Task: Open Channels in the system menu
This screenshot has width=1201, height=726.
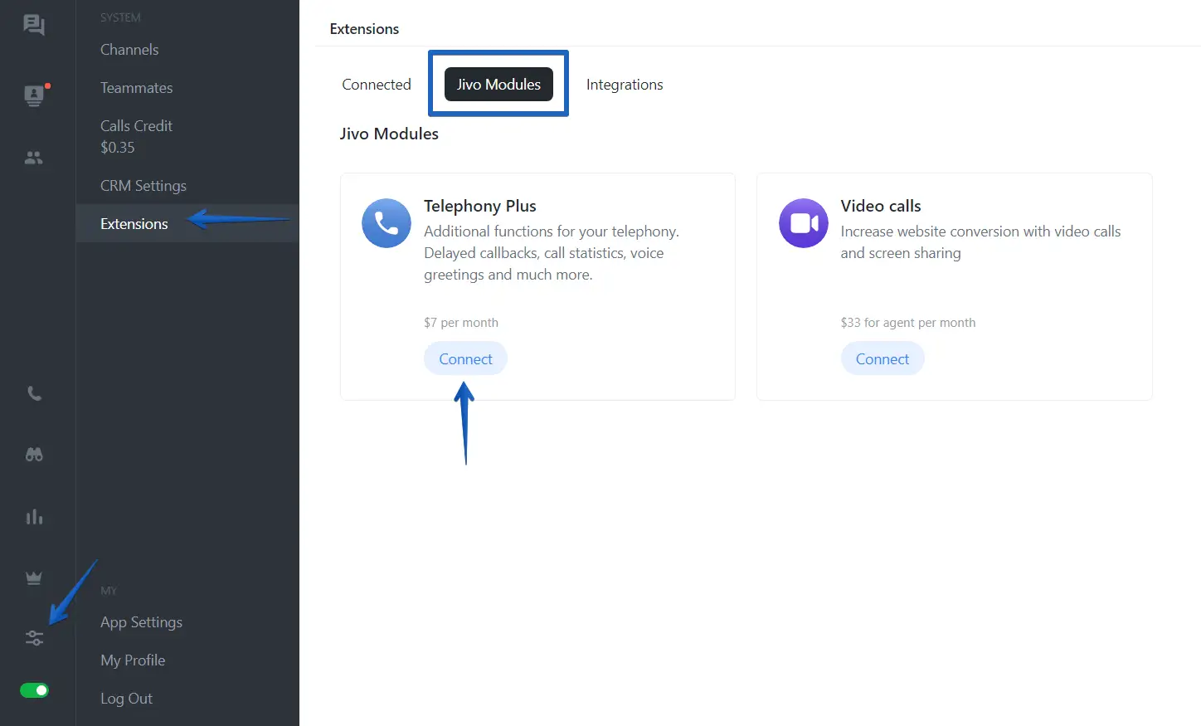Action: (129, 50)
